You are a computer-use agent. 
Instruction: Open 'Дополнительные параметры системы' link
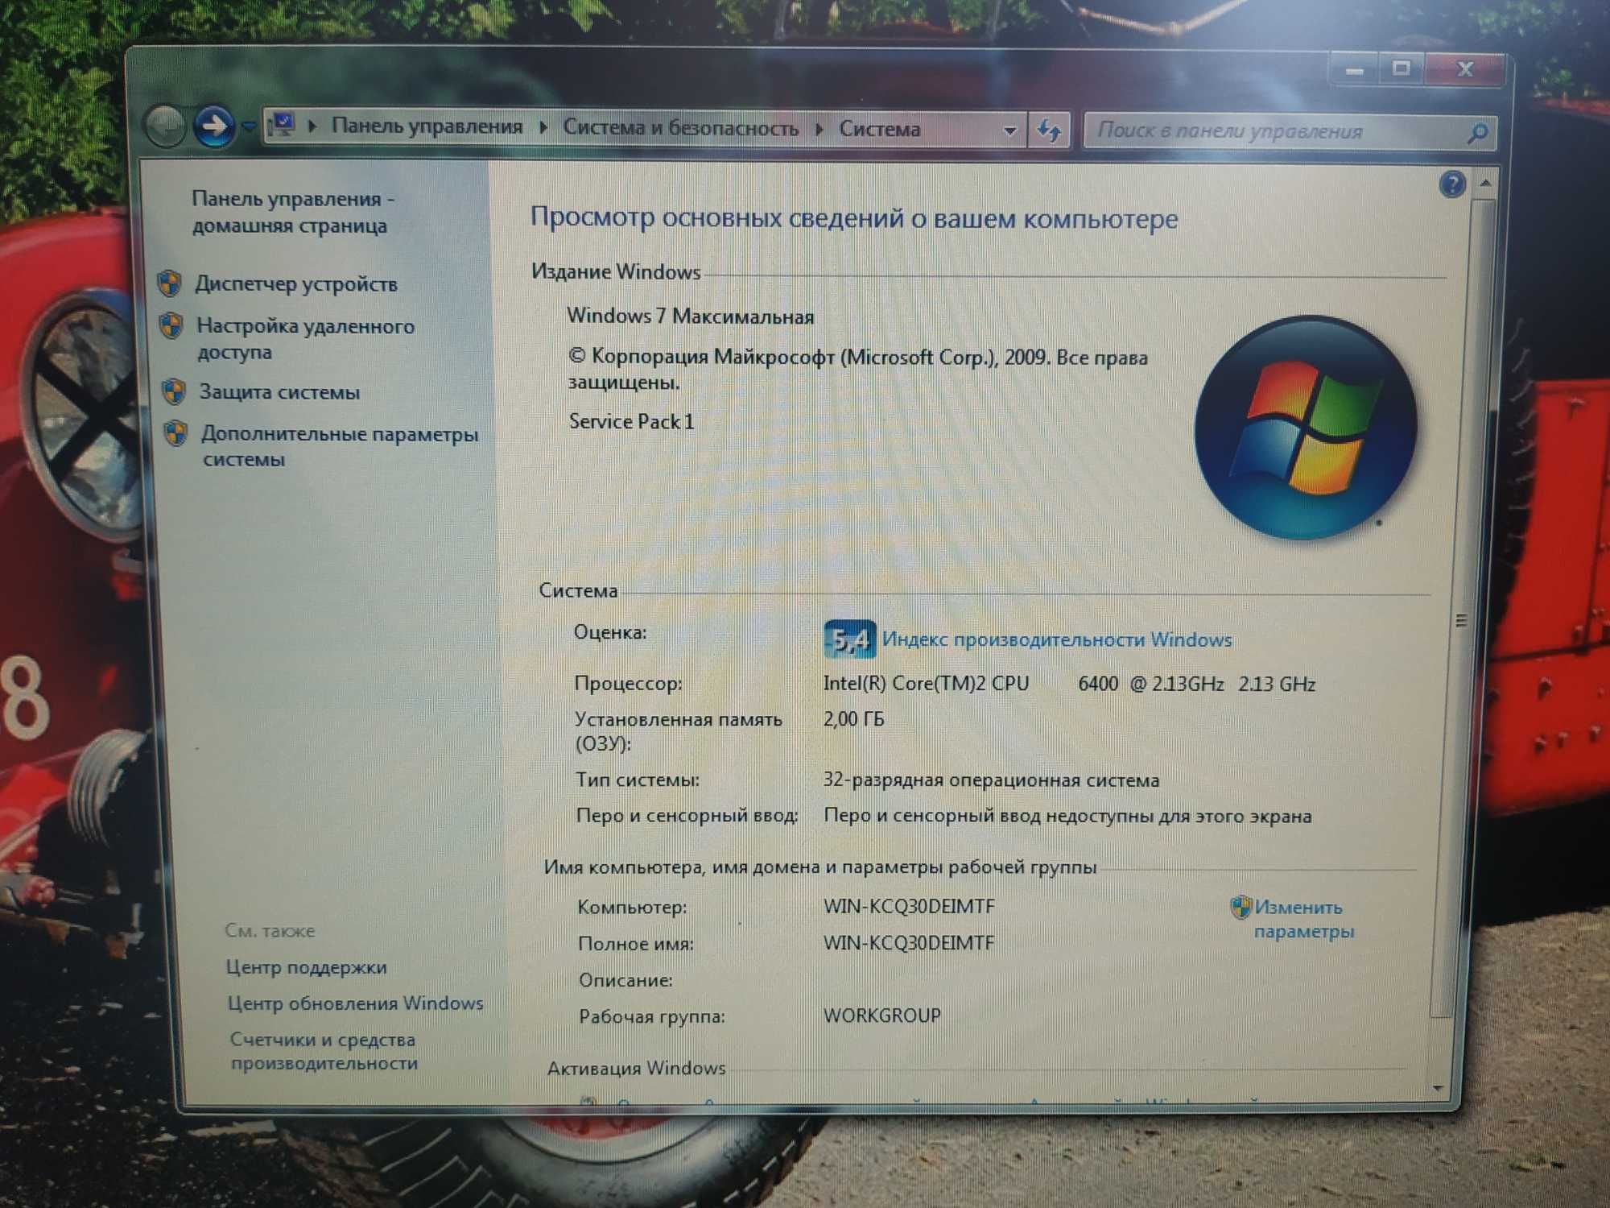click(339, 446)
